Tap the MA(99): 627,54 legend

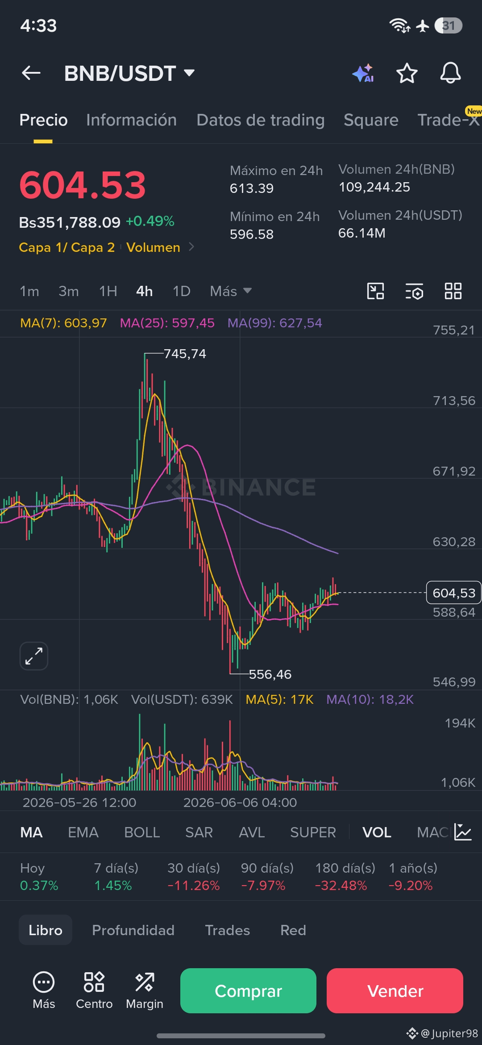[x=274, y=323]
